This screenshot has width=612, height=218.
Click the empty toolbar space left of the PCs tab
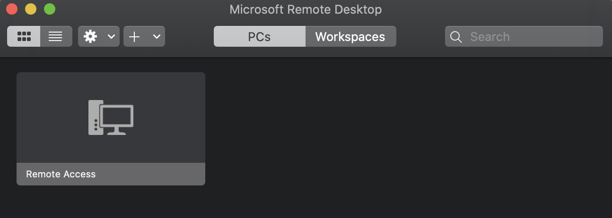[189, 36]
